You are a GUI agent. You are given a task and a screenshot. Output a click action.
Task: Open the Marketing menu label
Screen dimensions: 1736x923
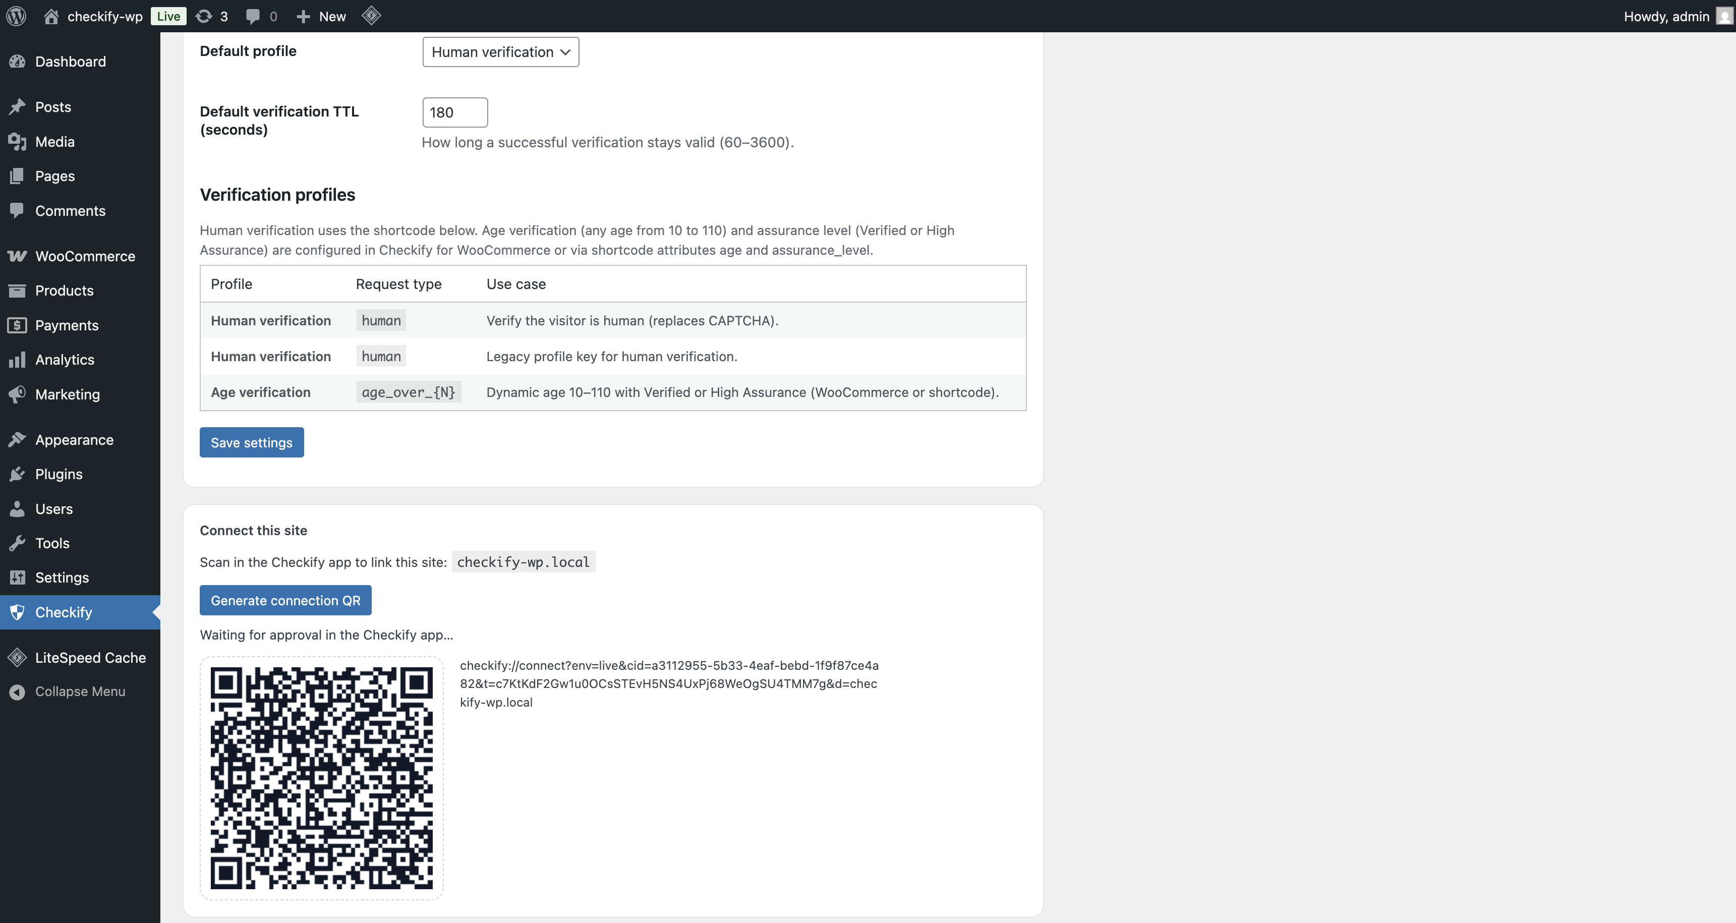coord(68,394)
